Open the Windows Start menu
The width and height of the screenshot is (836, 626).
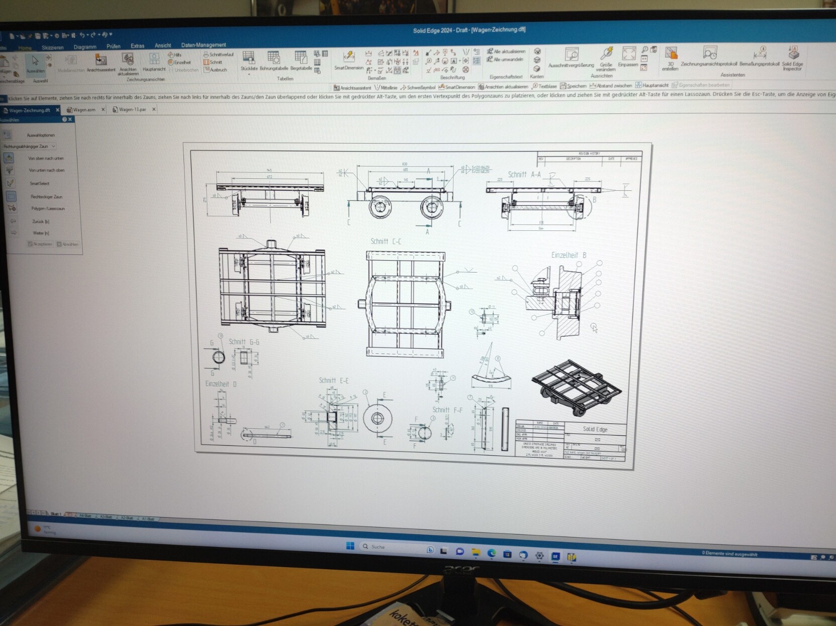click(x=350, y=546)
